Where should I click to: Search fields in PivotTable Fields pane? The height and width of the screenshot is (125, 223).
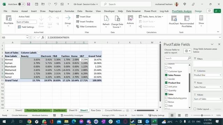click(177, 58)
